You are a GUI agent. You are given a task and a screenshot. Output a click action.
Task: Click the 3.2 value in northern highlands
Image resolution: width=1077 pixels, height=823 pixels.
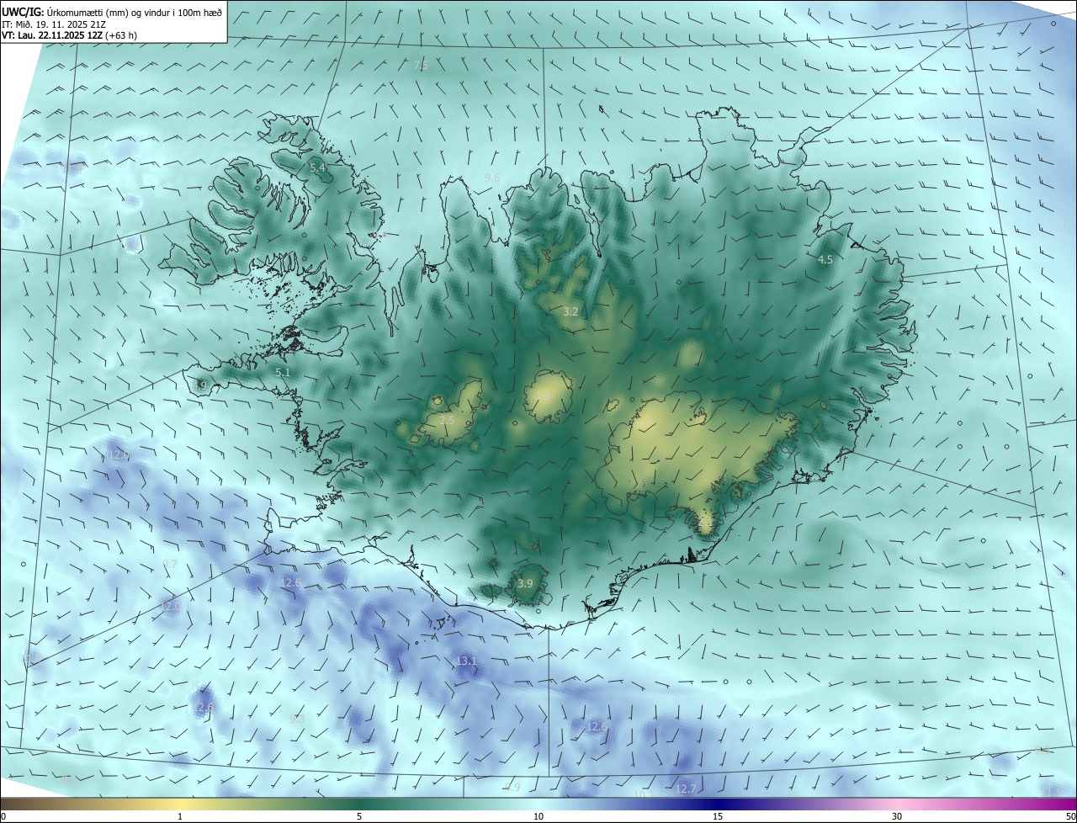click(x=570, y=311)
